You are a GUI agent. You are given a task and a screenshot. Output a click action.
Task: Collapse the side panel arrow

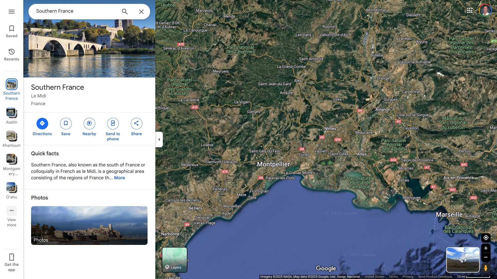click(x=159, y=139)
